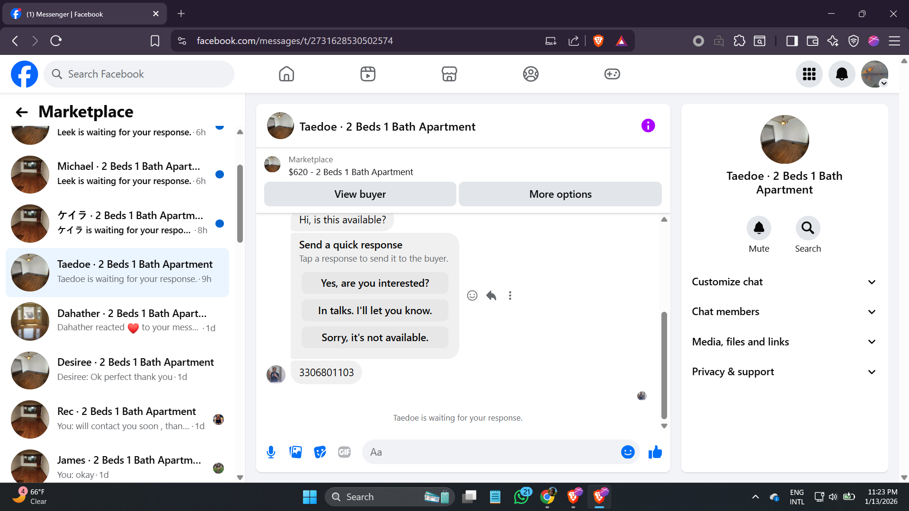Bookmark this page in the browser
This screenshot has width=909, height=511.
point(155,41)
